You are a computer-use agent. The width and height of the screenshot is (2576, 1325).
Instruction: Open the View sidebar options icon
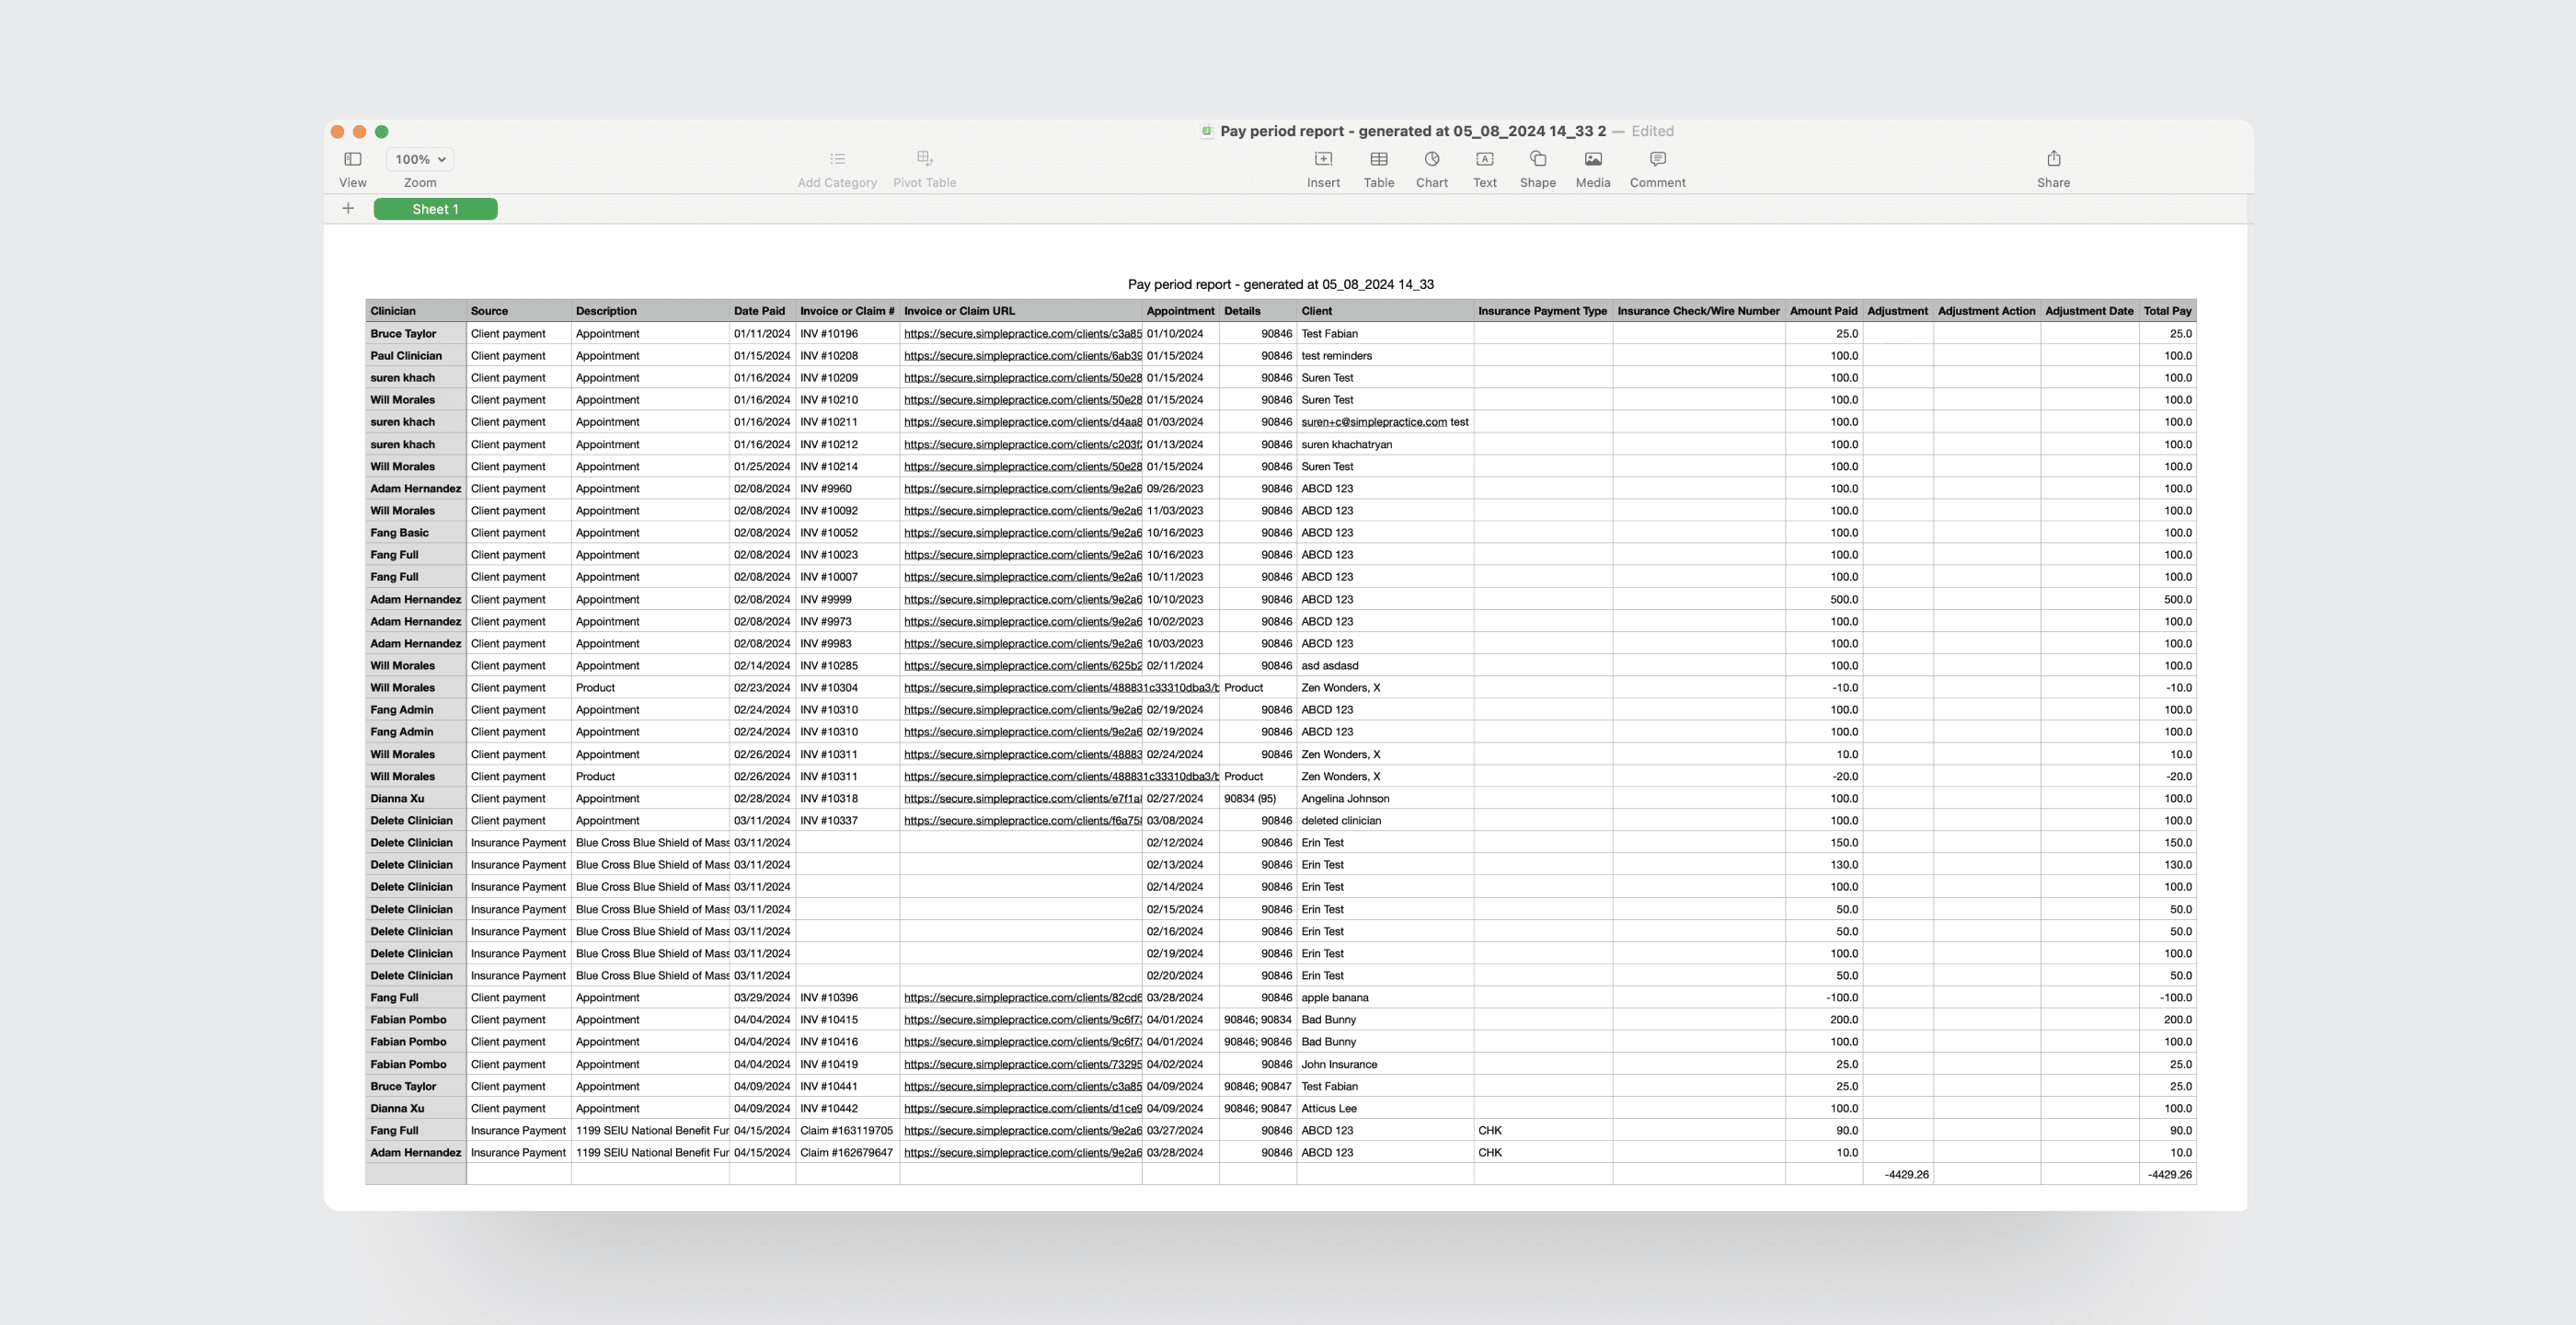[352, 160]
